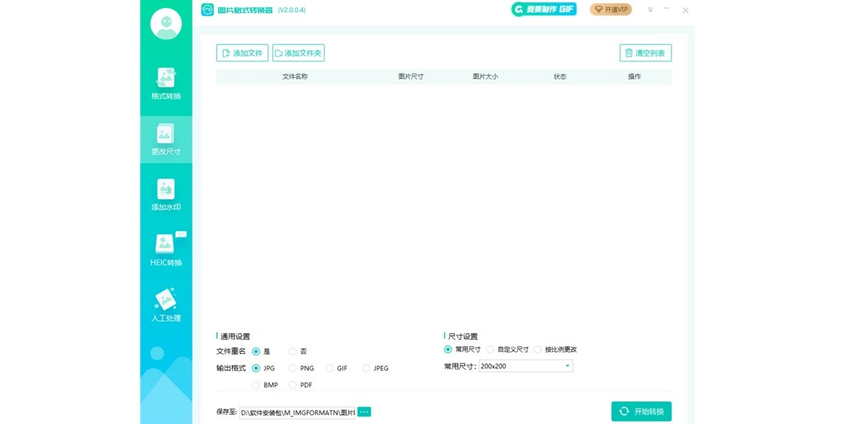Open the 常用尺寸 size dropdown
This screenshot has height=424, width=849.
(x=526, y=365)
